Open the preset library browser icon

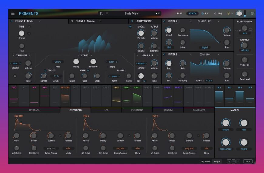coord(101,13)
